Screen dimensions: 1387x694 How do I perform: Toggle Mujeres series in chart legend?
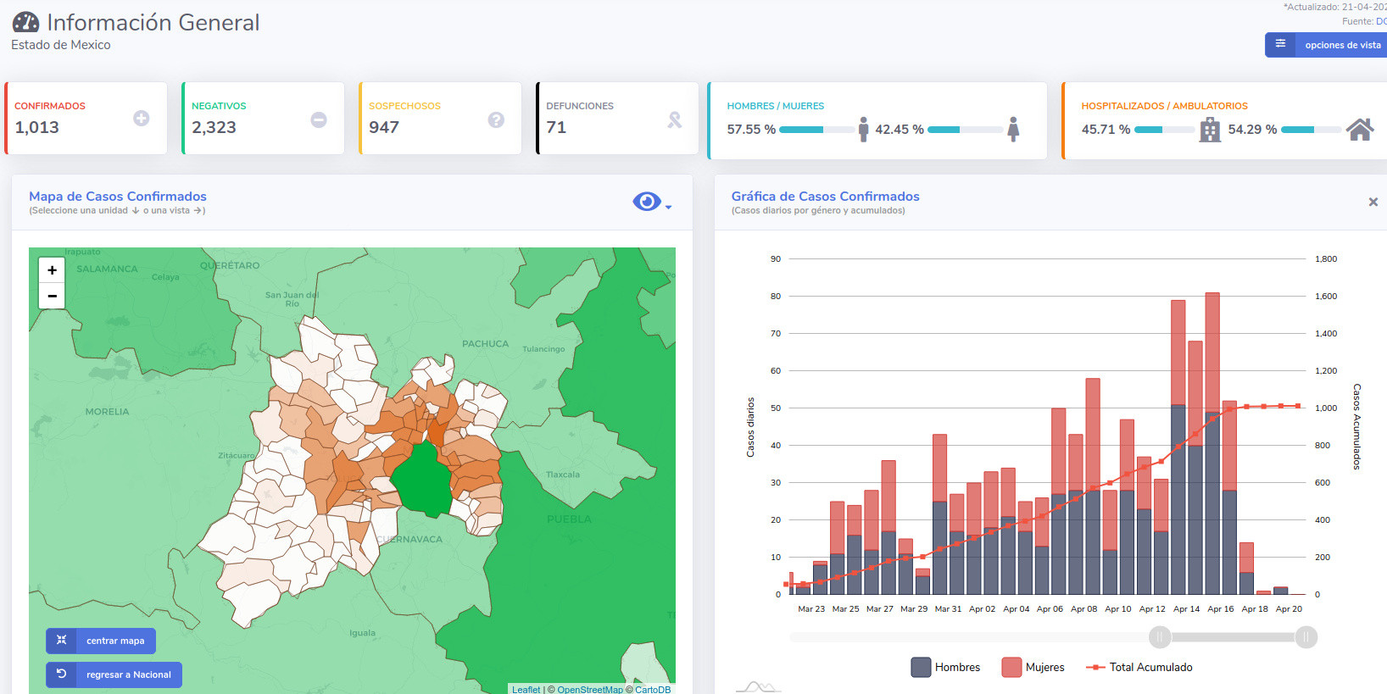click(x=1033, y=668)
